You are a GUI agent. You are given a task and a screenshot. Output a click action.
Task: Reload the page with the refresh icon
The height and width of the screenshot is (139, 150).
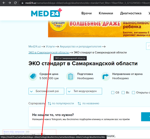click(x=15, y=3)
